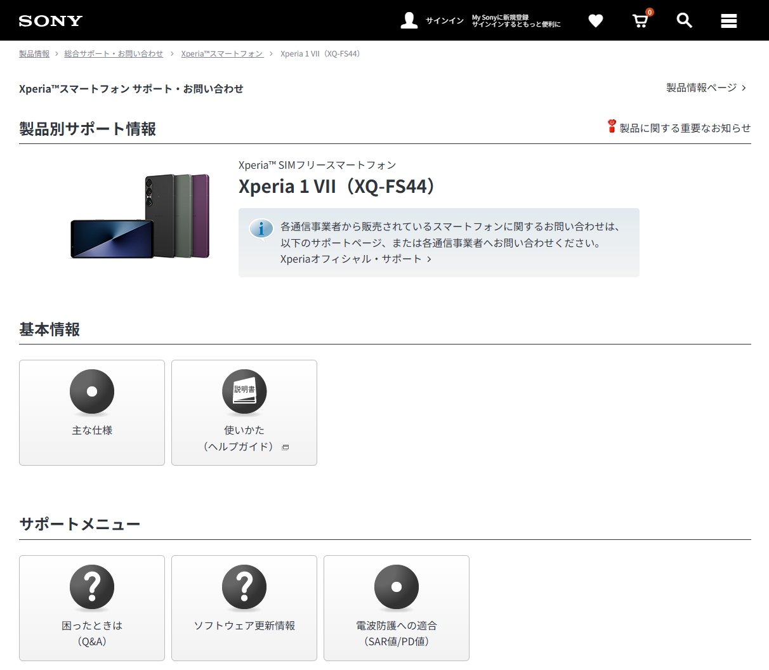Viewport: 769px width, 670px height.
Task: Click the red important notice icon
Action: 612,126
